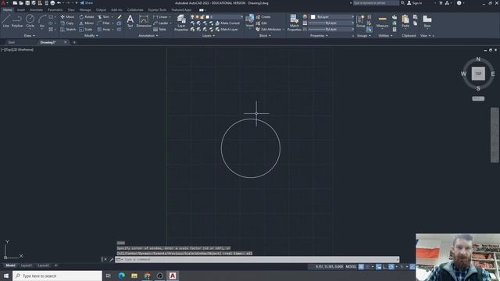
Task: Switch to the Start file tab
Action: pyautogui.click(x=12, y=42)
